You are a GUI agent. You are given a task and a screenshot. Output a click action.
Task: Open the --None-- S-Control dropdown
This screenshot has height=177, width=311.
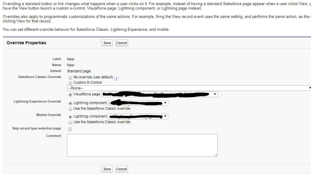(189, 88)
